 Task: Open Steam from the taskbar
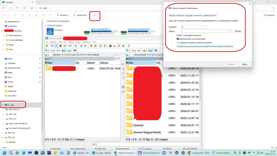(177, 153)
